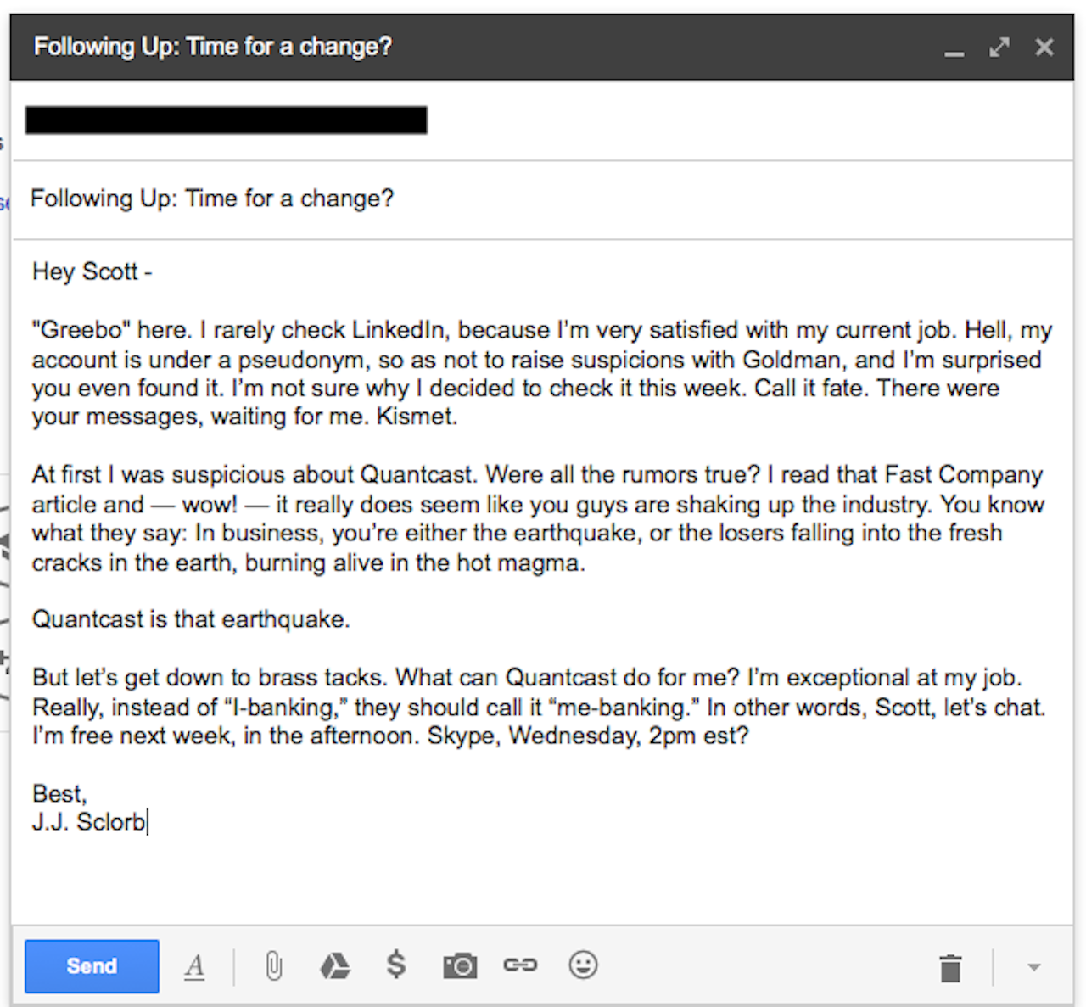Insert a photo with the camera icon
The width and height of the screenshot is (1086, 1007).
click(x=460, y=965)
